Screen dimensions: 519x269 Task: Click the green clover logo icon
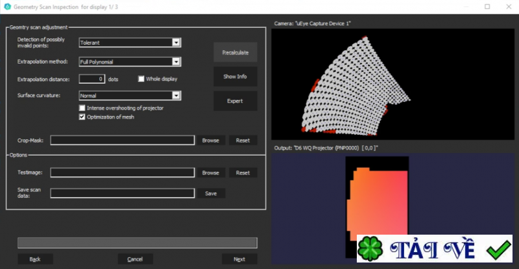371,250
